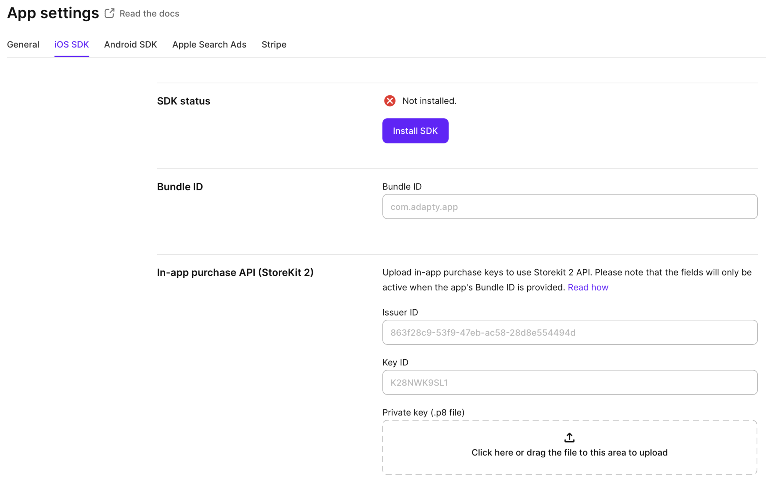Select the Stripe tab

pos(274,44)
